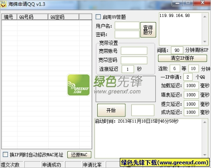The width and height of the screenshot is (211, 168).
Task: Focus the 用户名 input field
Action: (127, 26)
